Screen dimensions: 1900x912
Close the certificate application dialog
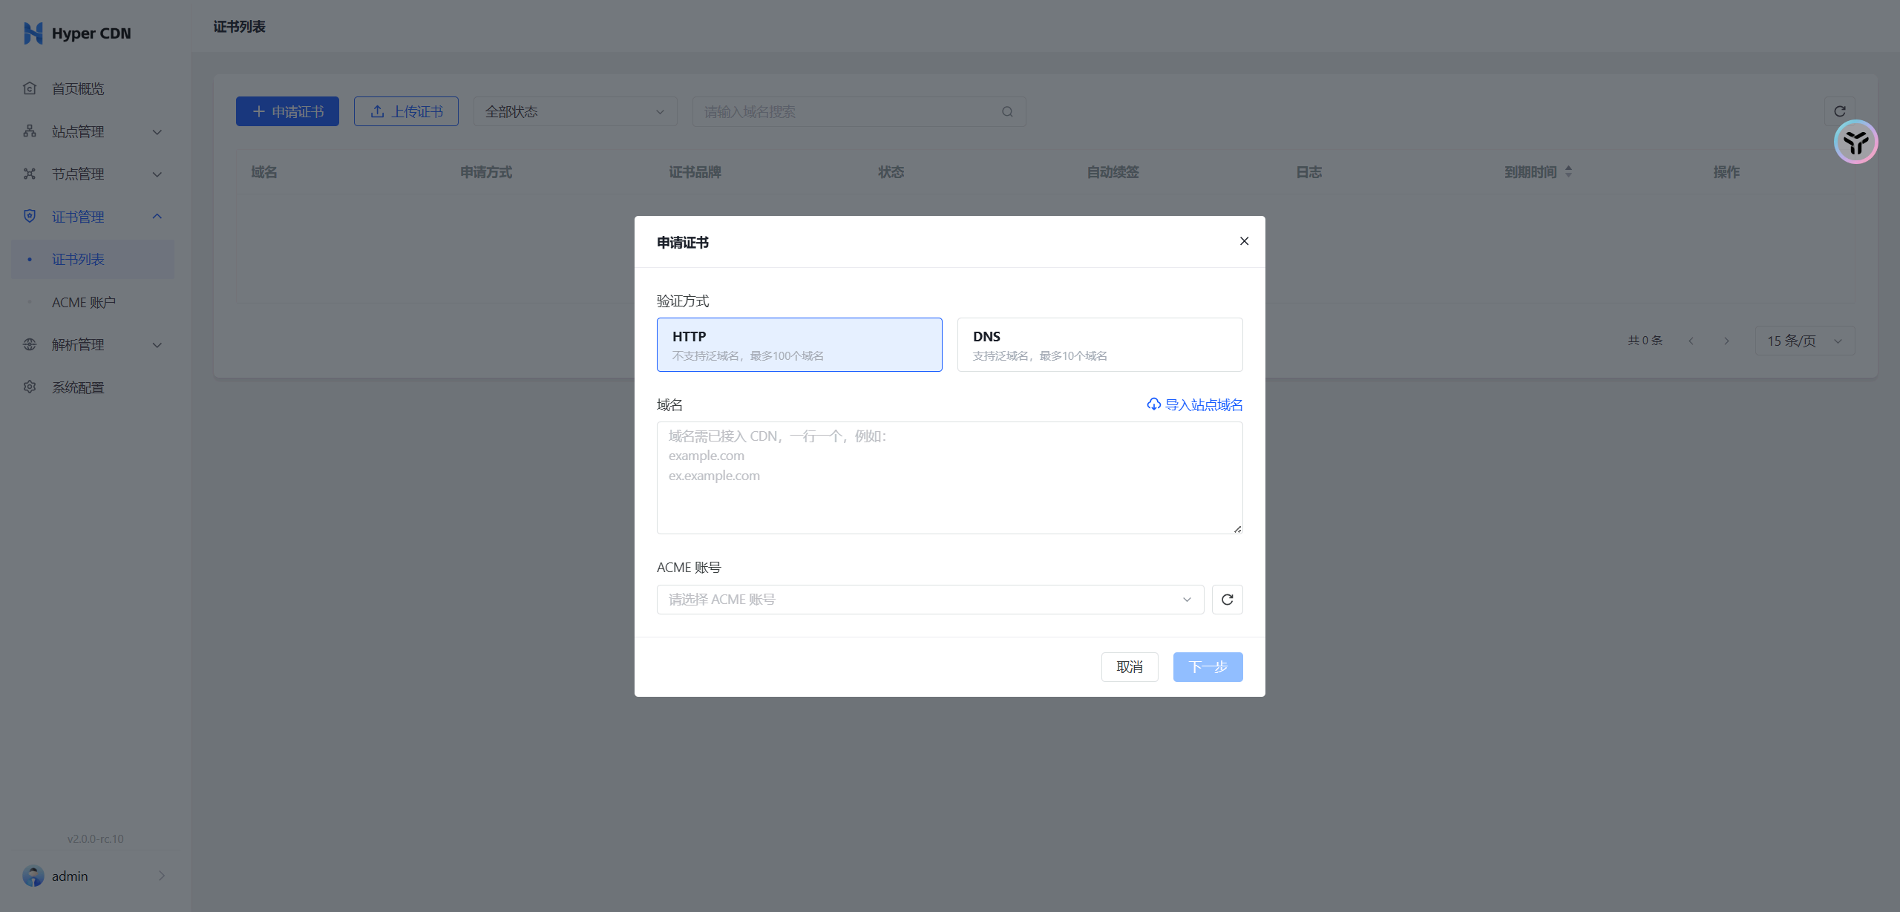[1244, 241]
